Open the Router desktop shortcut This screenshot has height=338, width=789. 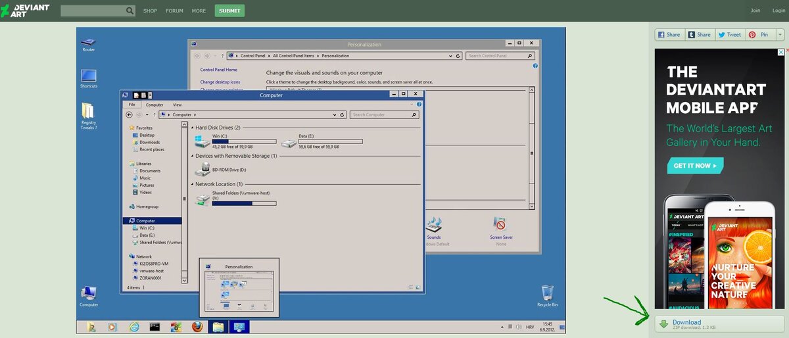coord(88,45)
